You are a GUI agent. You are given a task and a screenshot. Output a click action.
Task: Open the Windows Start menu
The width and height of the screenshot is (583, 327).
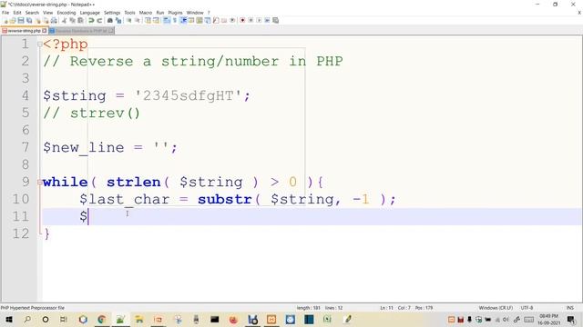pos(9,319)
